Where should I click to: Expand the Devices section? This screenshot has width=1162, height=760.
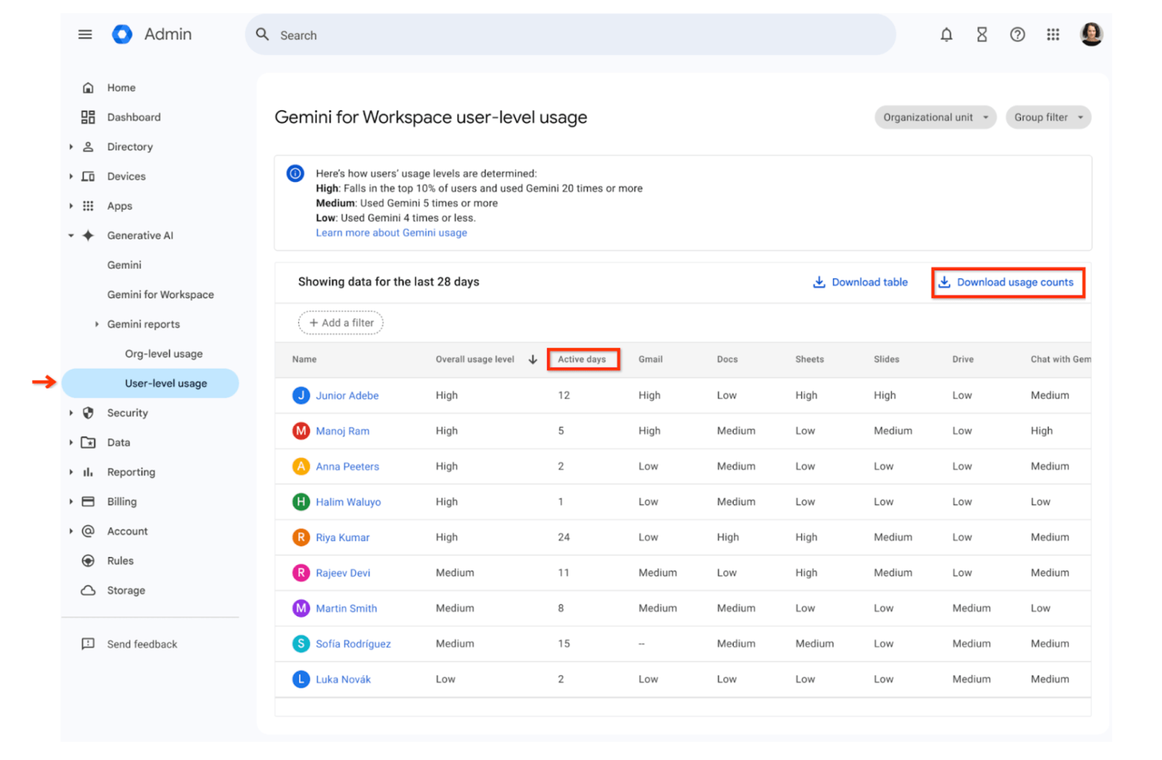pos(71,177)
